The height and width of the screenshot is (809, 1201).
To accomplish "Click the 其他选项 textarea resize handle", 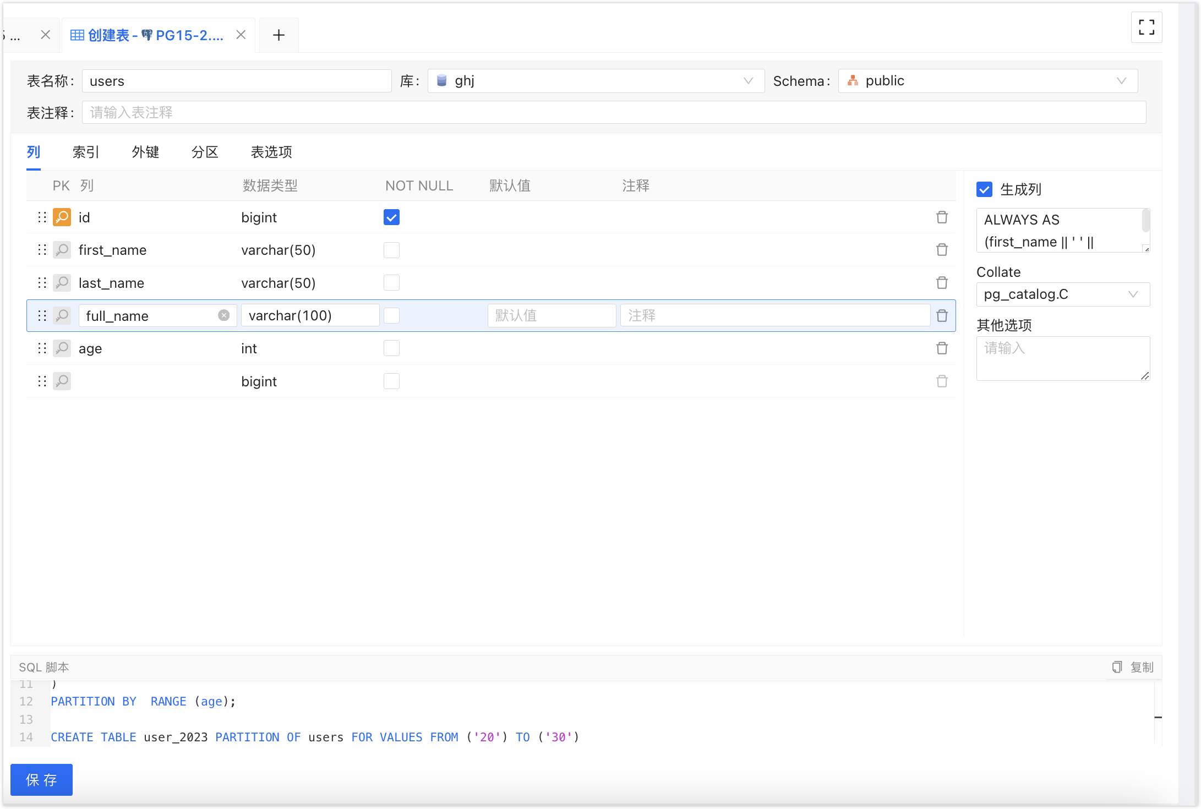I will pos(1145,376).
